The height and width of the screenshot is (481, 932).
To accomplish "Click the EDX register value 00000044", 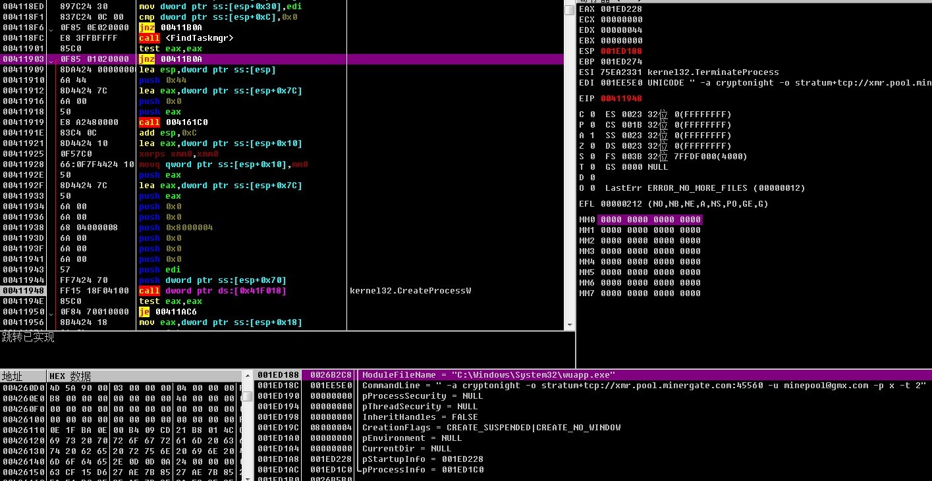I will tap(621, 30).
